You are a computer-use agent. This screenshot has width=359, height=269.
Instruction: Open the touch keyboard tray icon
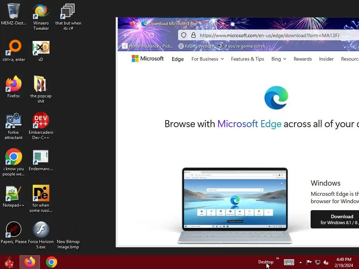coord(289,262)
